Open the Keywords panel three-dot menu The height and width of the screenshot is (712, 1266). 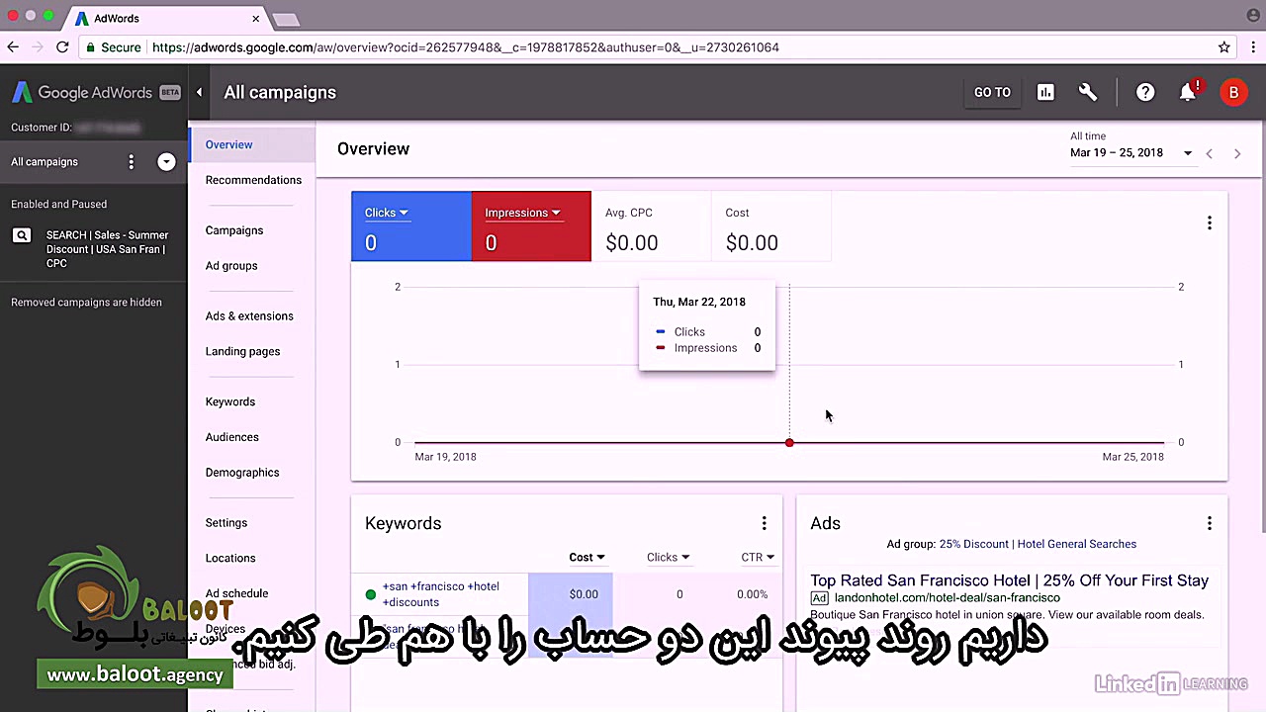pyautogui.click(x=764, y=522)
